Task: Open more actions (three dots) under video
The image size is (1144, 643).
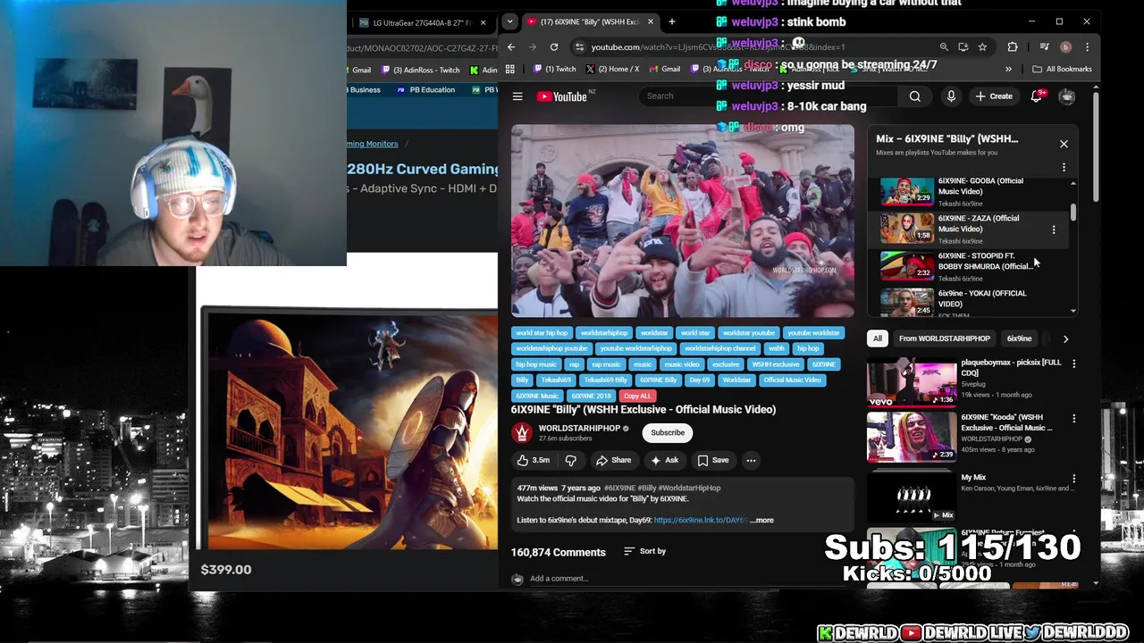Action: [751, 460]
